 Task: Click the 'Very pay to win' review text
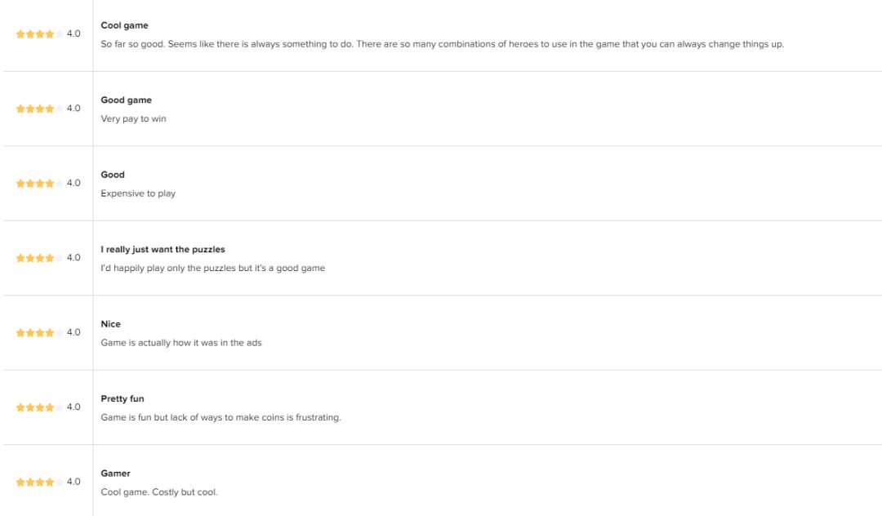click(133, 118)
